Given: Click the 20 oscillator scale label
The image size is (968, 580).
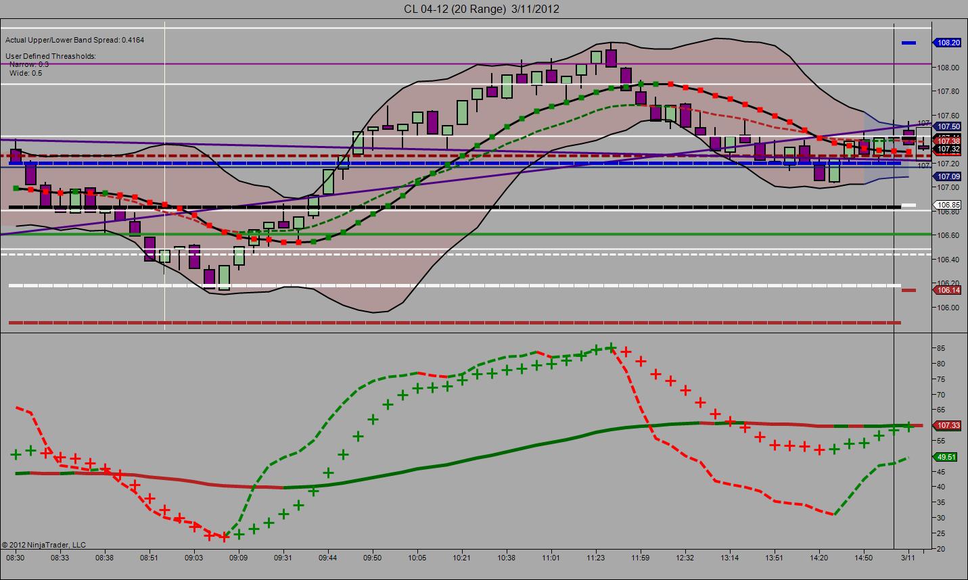Looking at the screenshot, I should click(941, 550).
